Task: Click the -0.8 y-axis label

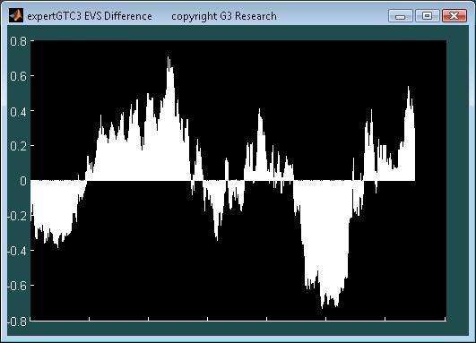Action: pyautogui.click(x=17, y=322)
